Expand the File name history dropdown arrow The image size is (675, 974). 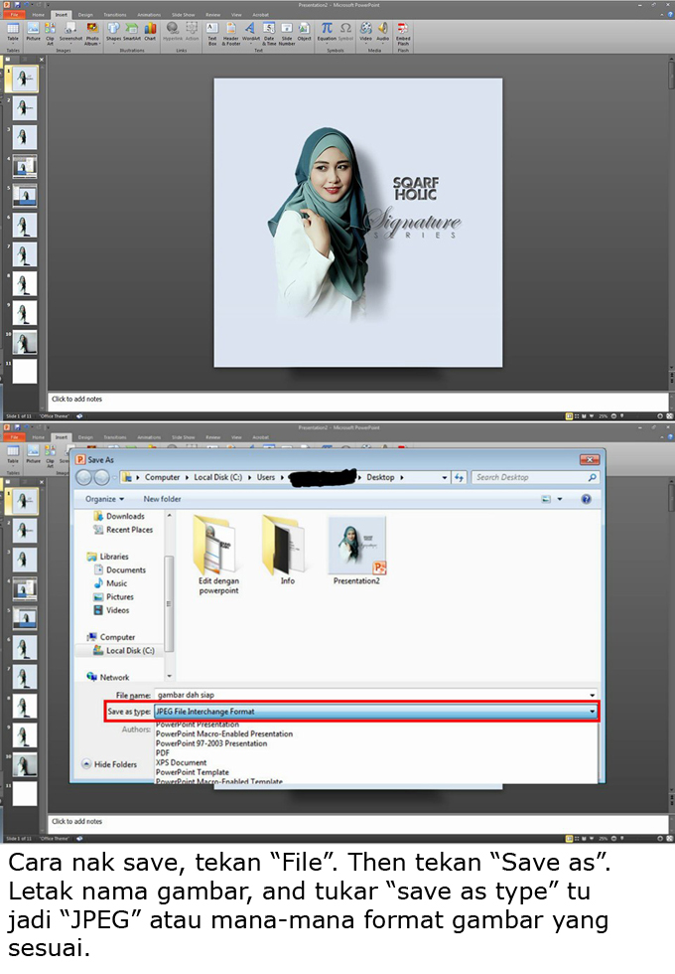tap(592, 695)
